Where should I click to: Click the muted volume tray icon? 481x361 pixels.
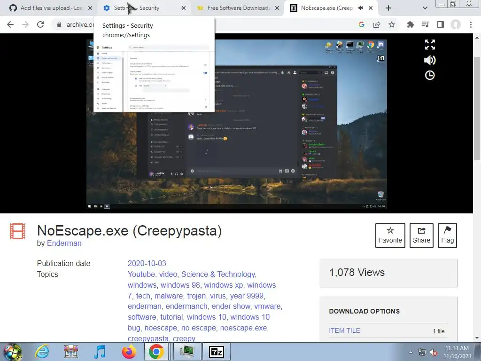pyautogui.click(x=433, y=352)
